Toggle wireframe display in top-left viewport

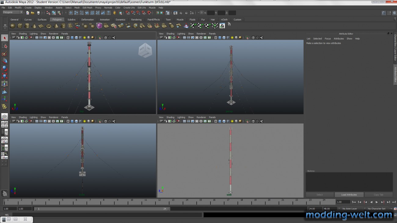68,38
